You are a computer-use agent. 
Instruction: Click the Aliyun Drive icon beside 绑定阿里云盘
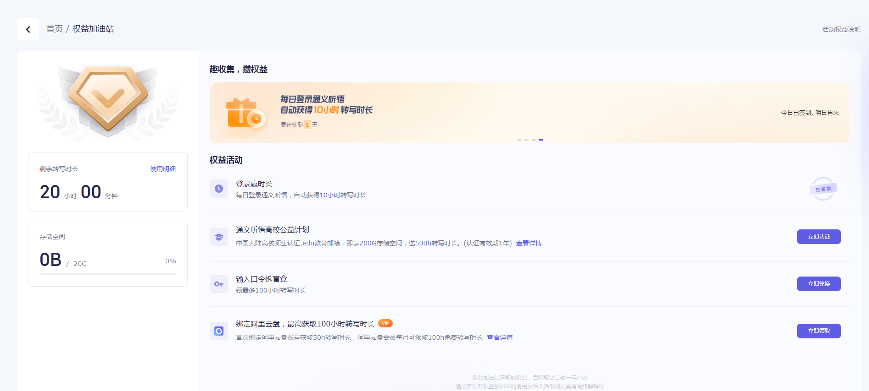pyautogui.click(x=219, y=331)
